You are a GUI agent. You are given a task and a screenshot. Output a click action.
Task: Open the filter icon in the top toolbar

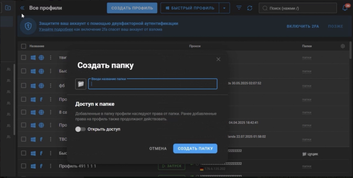point(239,8)
